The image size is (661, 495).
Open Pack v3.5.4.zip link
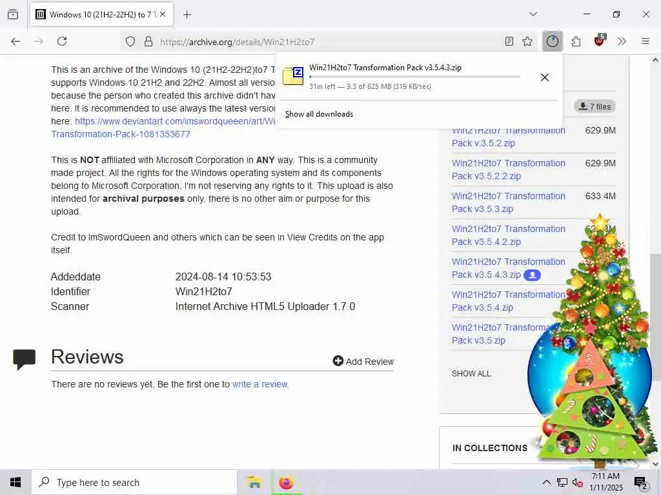point(509,301)
